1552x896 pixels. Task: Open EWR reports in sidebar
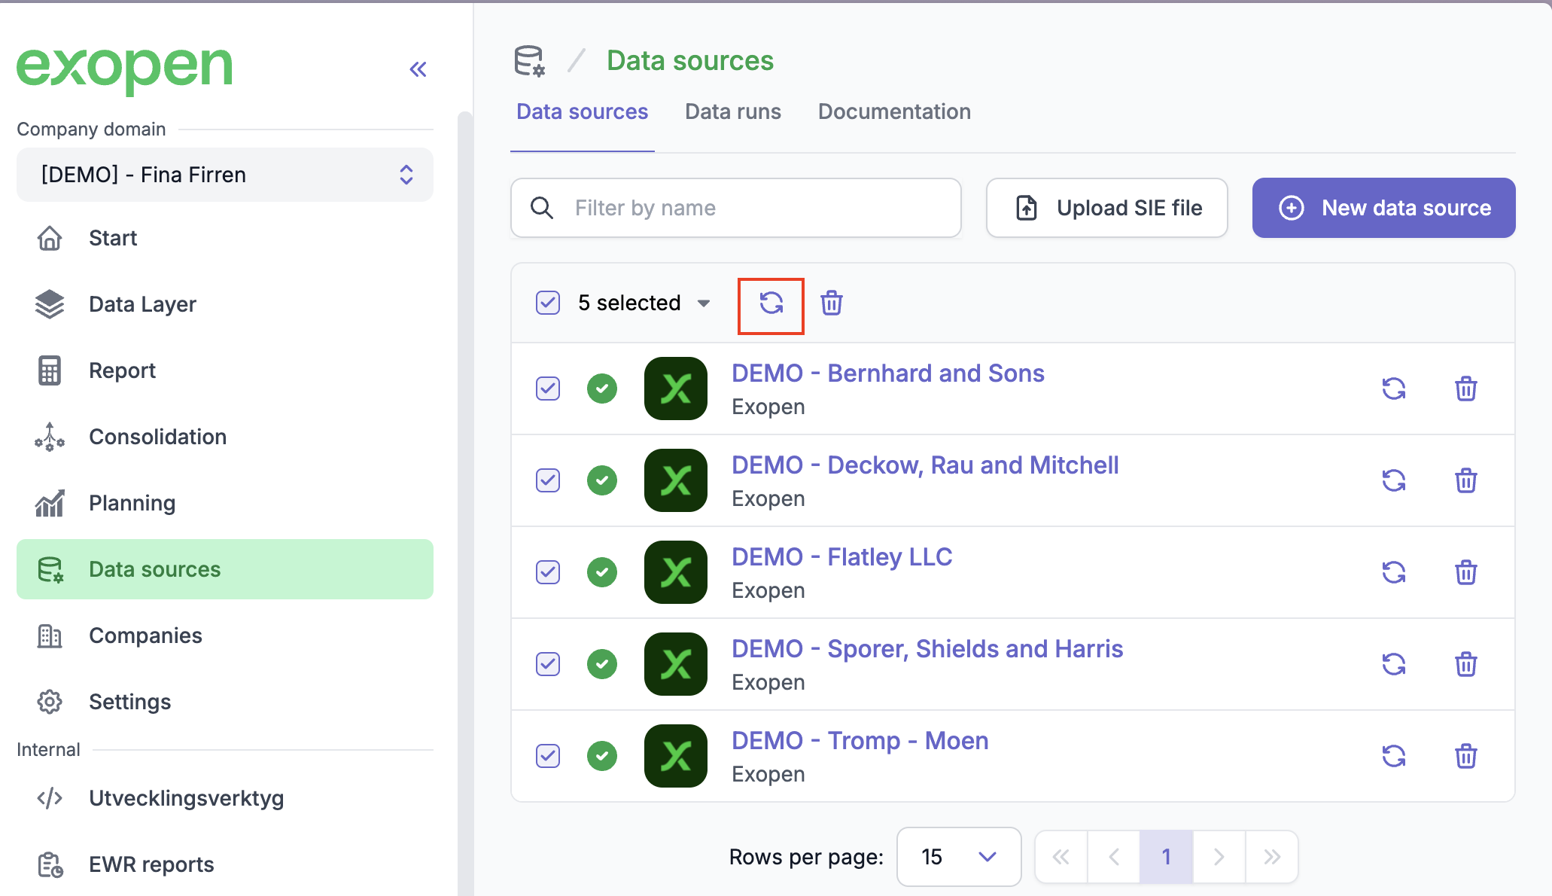225,864
